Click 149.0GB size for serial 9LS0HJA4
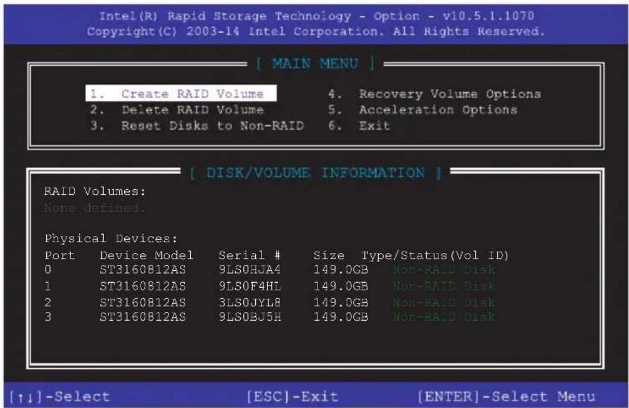 341,269
